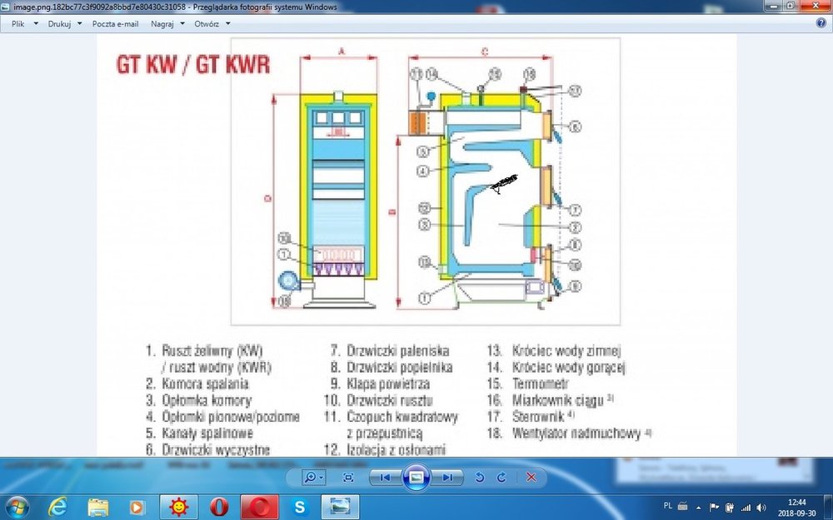Expand the zoom level dropdown arrow
This screenshot has width=833, height=520.
(x=320, y=477)
